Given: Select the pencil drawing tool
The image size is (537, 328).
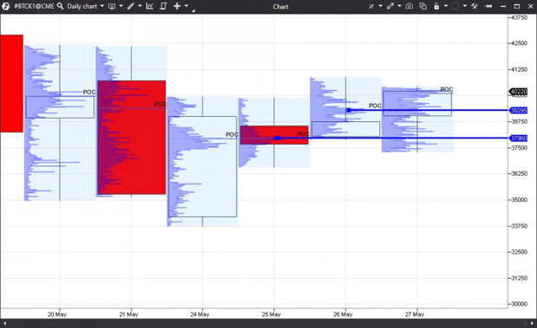Looking at the screenshot, I should [131, 6].
